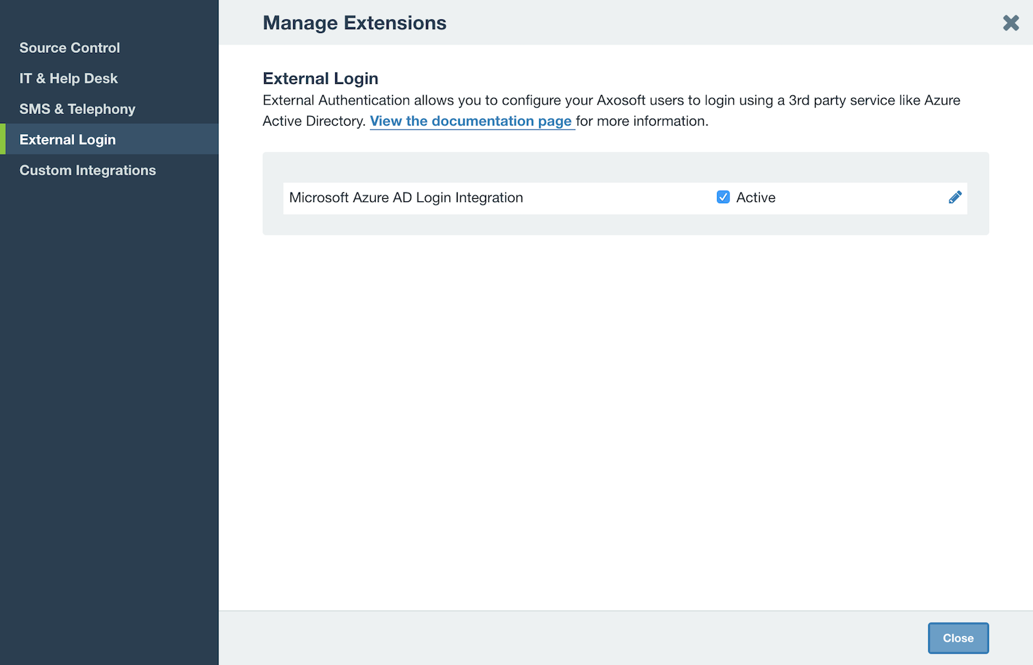Open Custom Integrations
1033x665 pixels.
tap(88, 170)
